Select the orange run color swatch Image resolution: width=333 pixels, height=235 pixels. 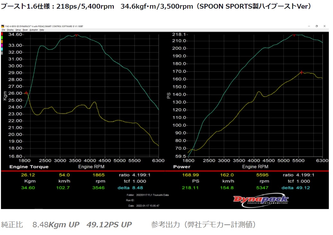click(2, 41)
